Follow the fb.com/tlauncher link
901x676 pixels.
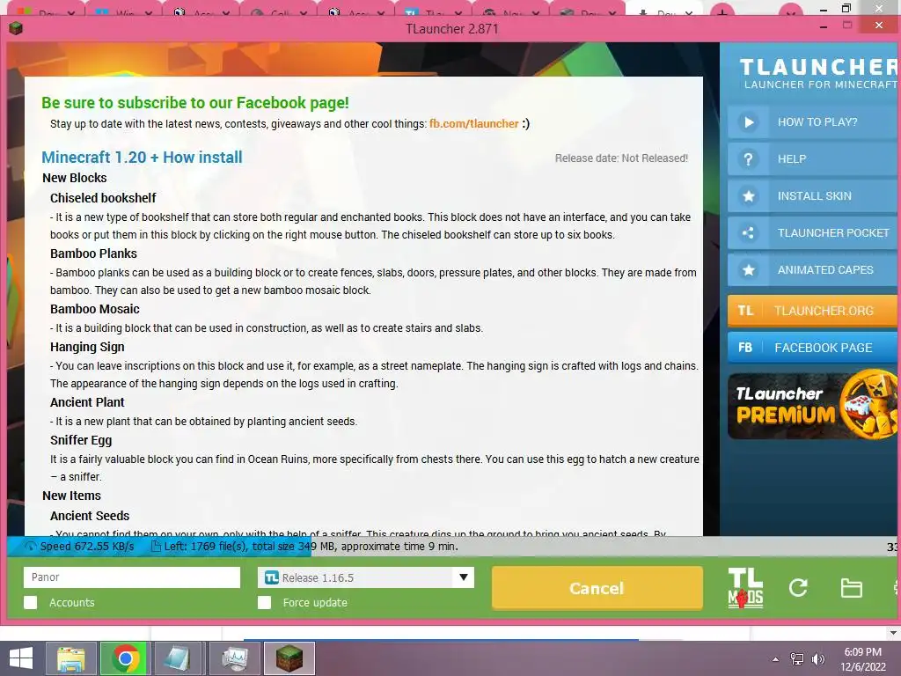click(x=474, y=123)
